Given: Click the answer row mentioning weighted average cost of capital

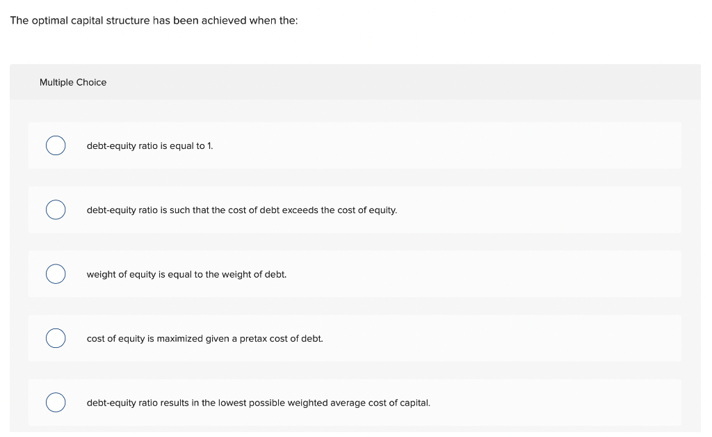Looking at the screenshot, I should pos(258,402).
